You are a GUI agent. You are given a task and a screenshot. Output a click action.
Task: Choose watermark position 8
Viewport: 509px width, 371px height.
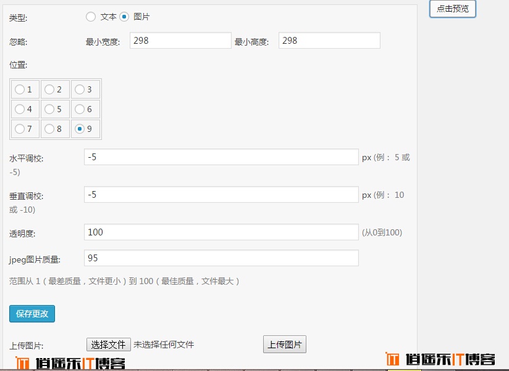tap(49, 129)
